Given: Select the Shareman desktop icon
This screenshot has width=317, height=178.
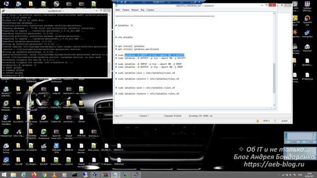Looking at the screenshot, I should click(x=307, y=48).
